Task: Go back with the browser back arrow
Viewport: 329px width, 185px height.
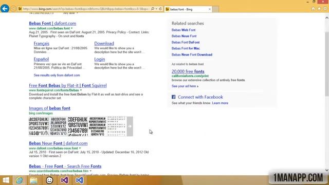Action: pyautogui.click(x=5, y=9)
